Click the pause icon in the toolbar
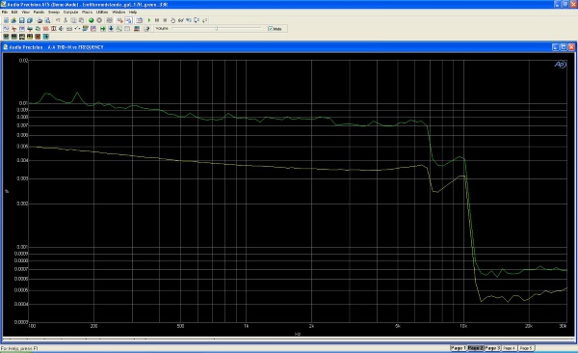Viewport: 578px width, 353px height. [157, 20]
